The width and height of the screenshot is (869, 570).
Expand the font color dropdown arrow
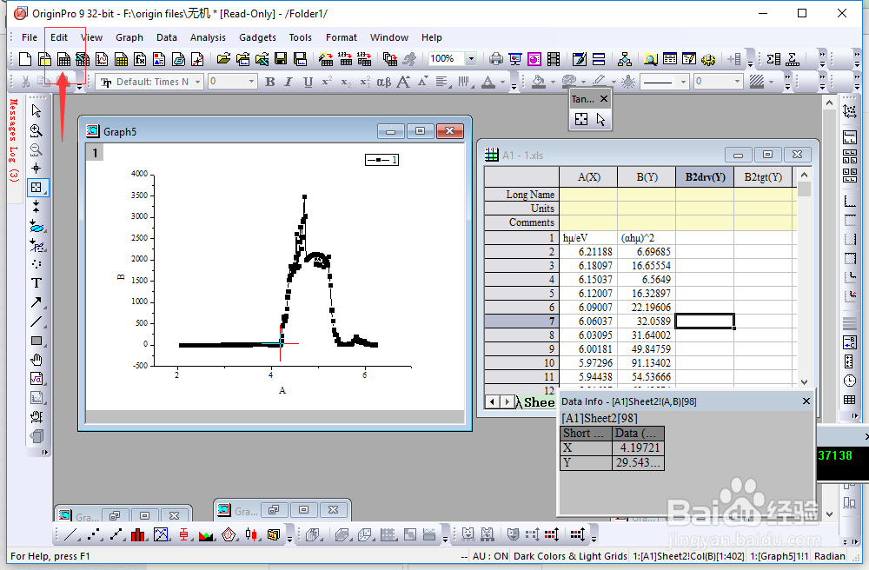(502, 83)
